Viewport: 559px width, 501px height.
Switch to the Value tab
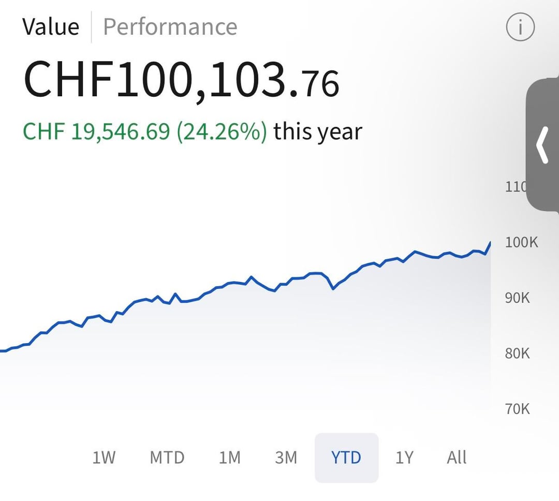51,27
